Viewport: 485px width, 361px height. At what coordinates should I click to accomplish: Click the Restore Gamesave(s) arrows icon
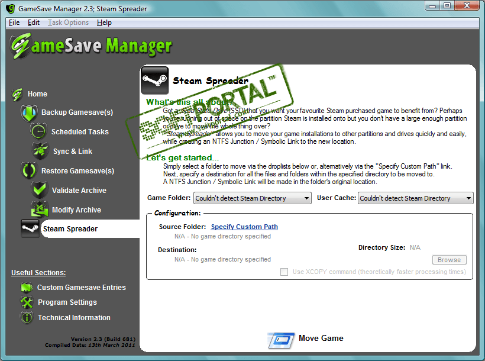pos(29,170)
